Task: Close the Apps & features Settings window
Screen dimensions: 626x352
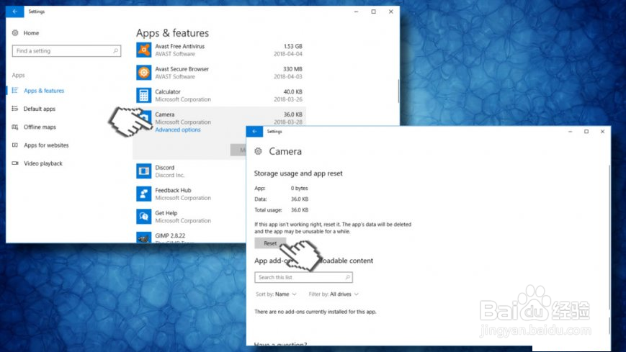Action: [x=391, y=12]
